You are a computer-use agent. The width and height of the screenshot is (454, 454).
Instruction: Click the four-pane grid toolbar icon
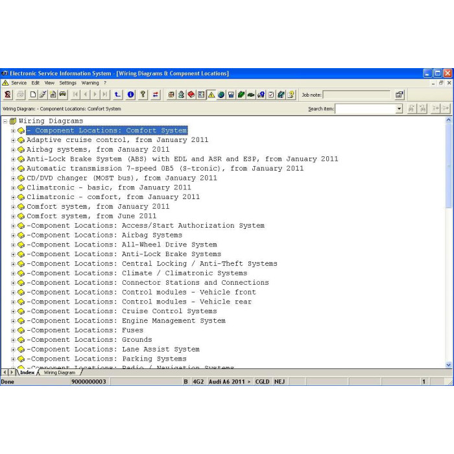coord(171,95)
